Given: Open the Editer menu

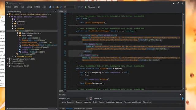Looking at the screenshot, I should [x=16, y=7].
